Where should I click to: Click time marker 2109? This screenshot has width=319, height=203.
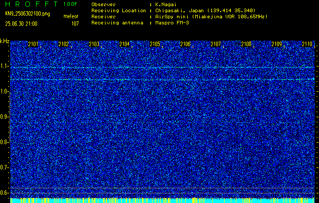tap(277, 44)
